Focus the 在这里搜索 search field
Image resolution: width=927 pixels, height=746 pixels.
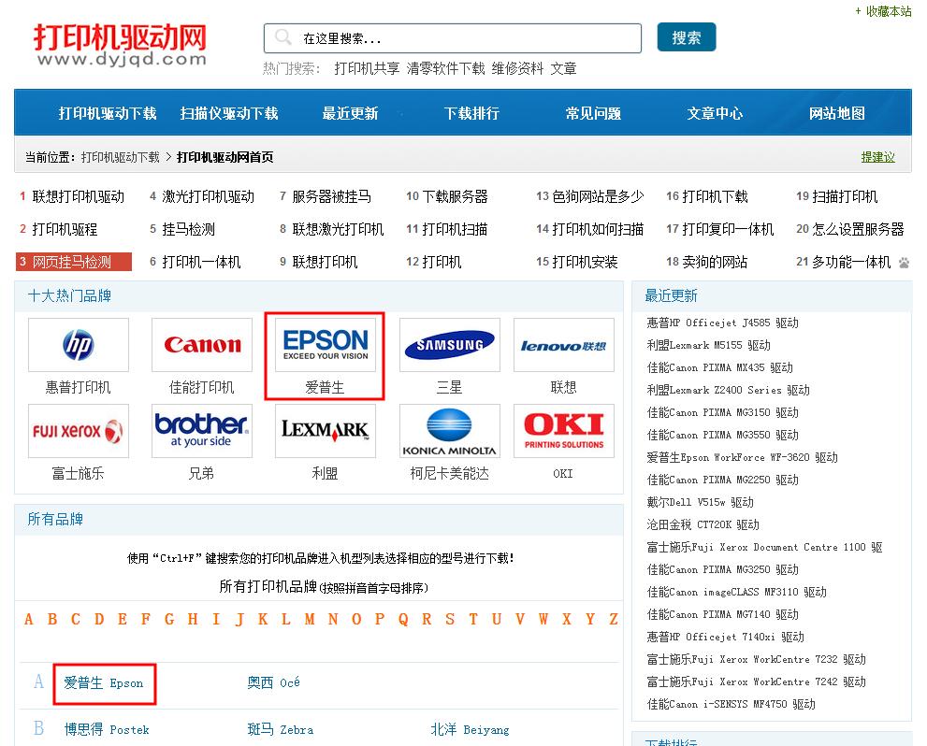(452, 38)
